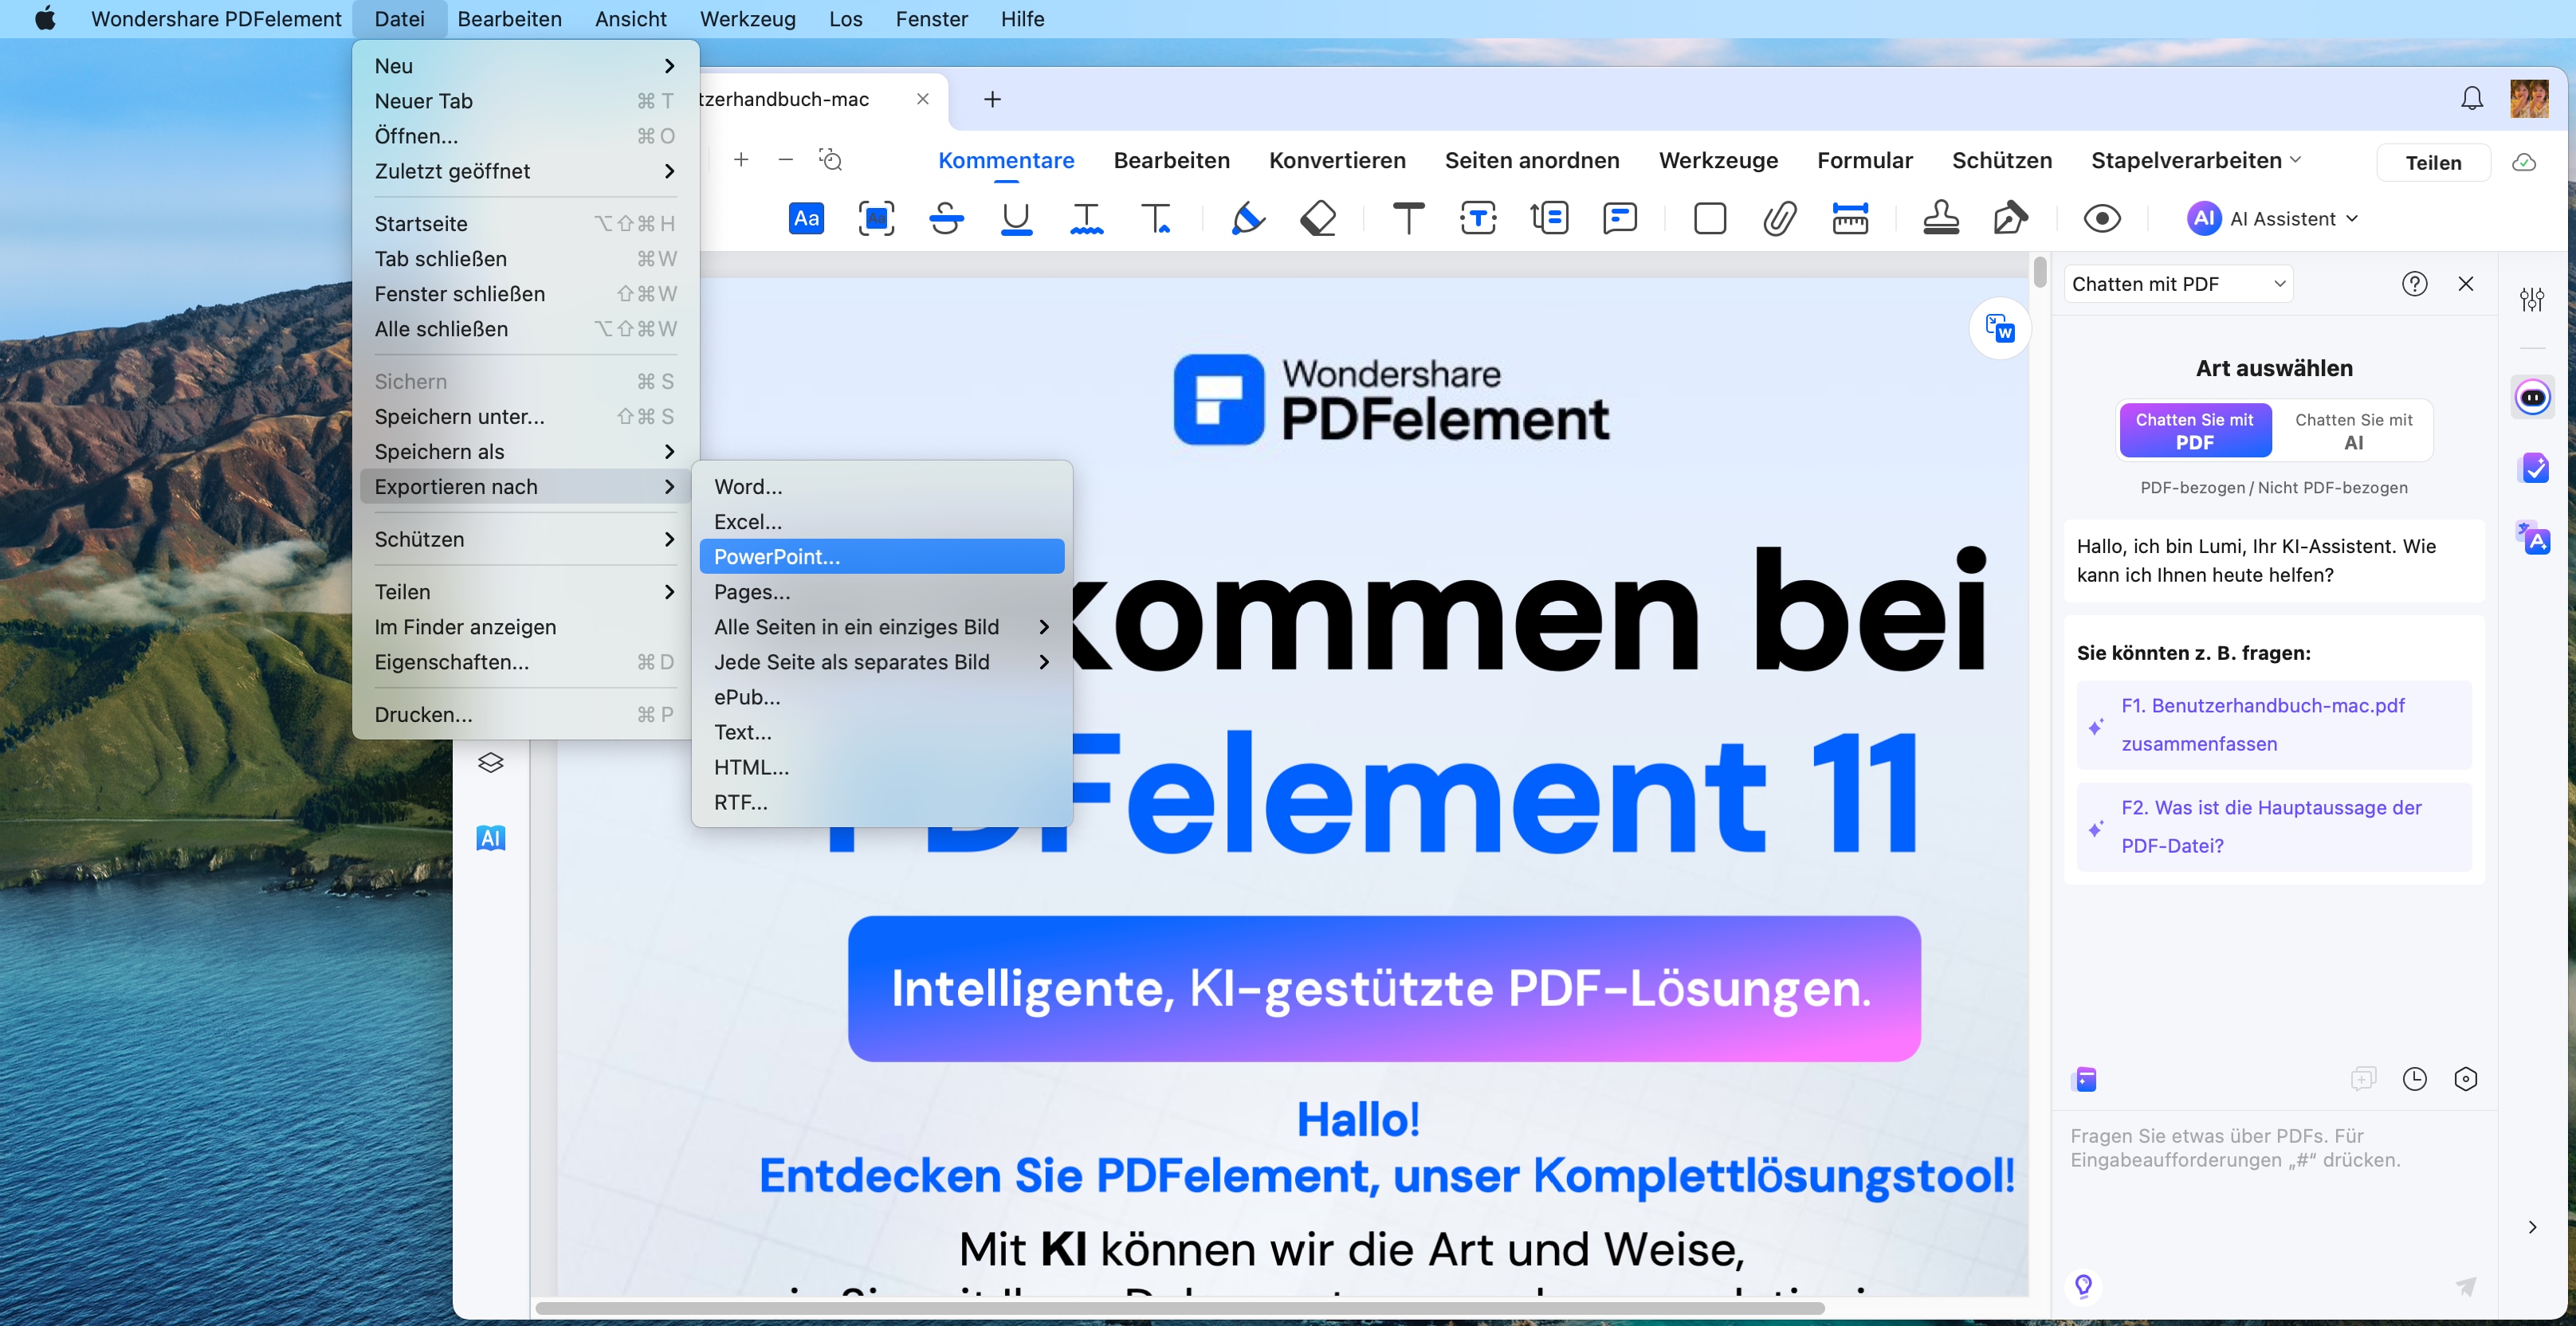The image size is (2576, 1326).
Task: Select the measurement ruler tool
Action: tap(1850, 218)
